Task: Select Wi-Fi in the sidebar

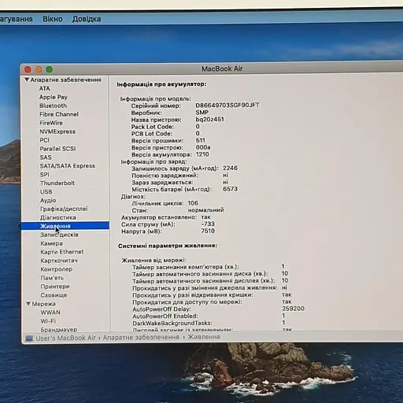Action: click(48, 321)
